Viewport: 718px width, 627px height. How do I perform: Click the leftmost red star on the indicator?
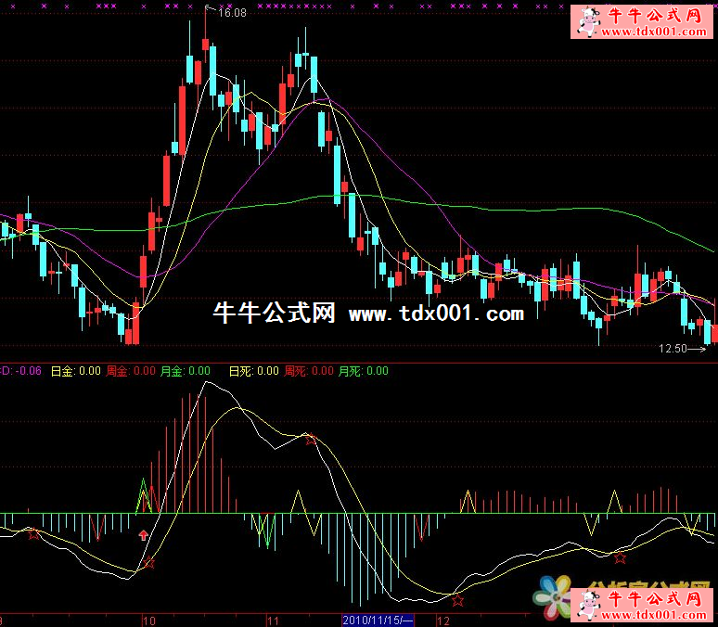[34, 533]
